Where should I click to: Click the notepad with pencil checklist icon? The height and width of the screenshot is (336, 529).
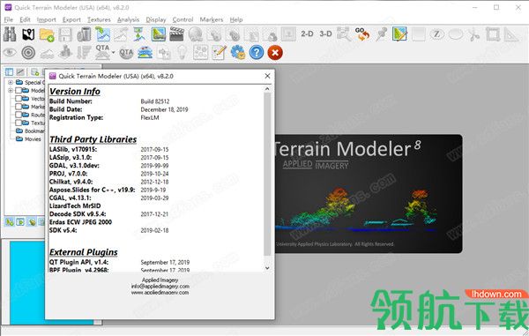(x=220, y=53)
